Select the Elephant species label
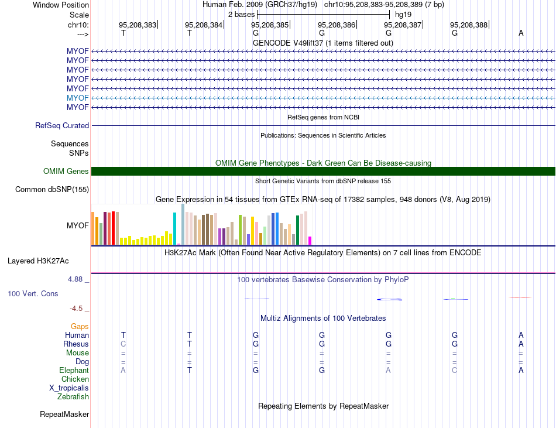 coord(74,370)
